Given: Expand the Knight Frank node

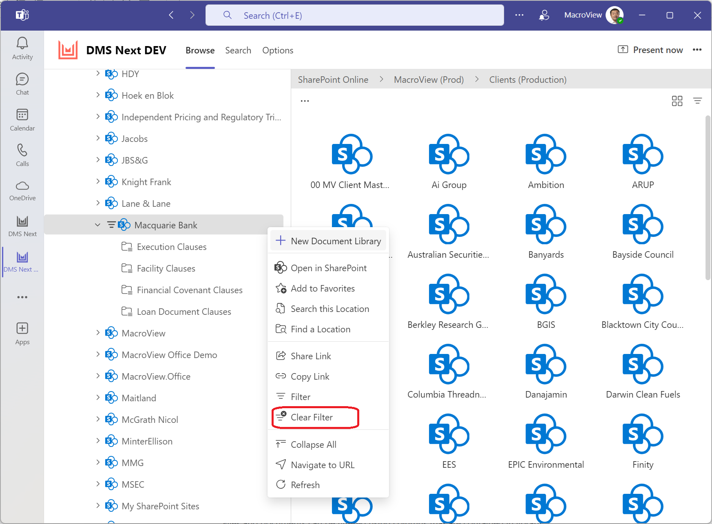Looking at the screenshot, I should click(x=98, y=181).
